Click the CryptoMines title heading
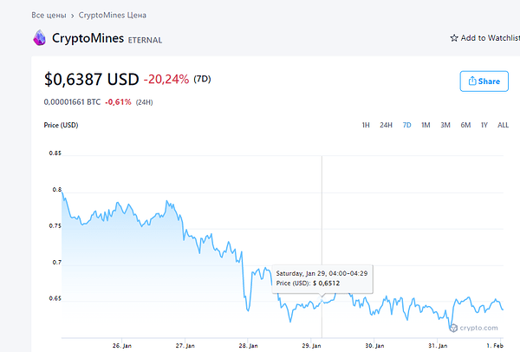This screenshot has height=352, width=520. [88, 38]
